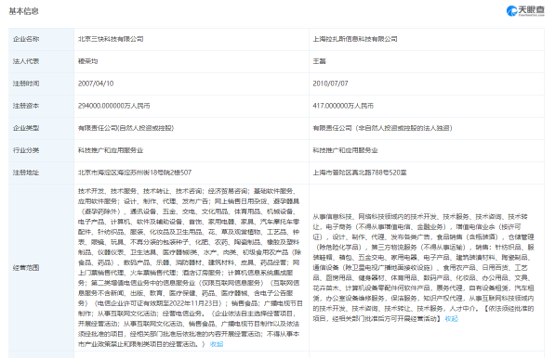Click 北京三快 industry 科技推广和应用服务业
This screenshot has height=358, width=555.
point(111,150)
